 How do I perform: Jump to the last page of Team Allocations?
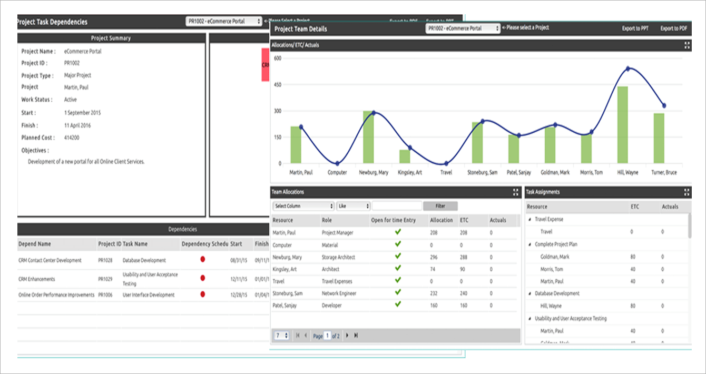pos(355,336)
